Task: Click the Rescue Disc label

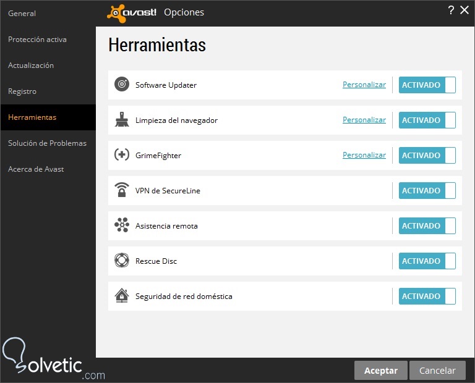Action: (156, 261)
